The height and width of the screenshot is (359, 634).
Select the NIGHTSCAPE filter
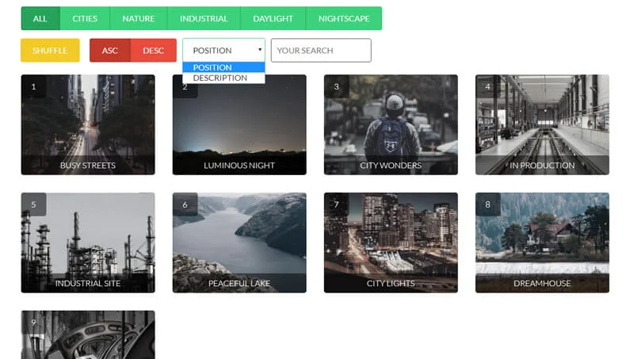click(343, 18)
